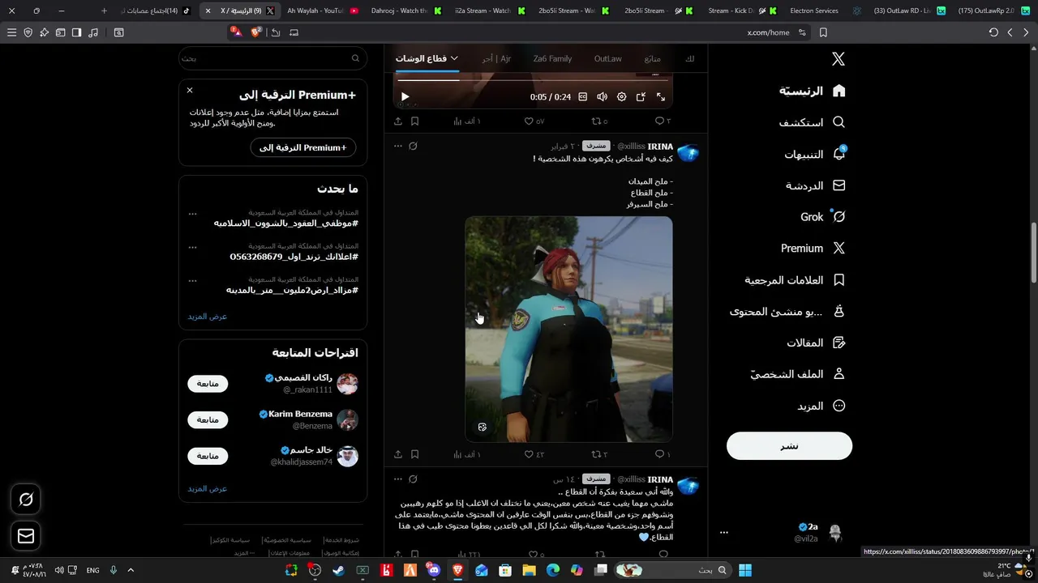Follow خالد جاسم
Viewport: 1038px width, 583px height.
pyautogui.click(x=208, y=456)
